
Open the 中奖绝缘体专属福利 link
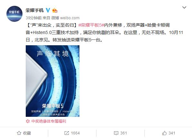point(49,121)
